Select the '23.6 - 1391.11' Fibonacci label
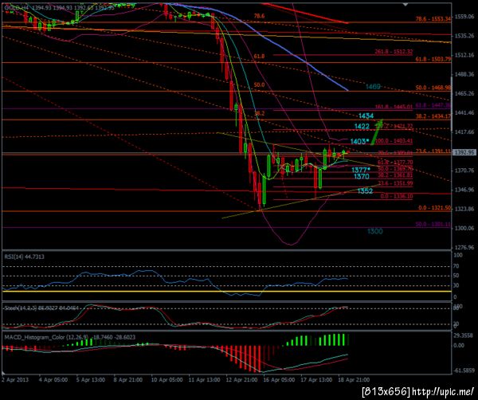478x400 pixels. pos(433,151)
